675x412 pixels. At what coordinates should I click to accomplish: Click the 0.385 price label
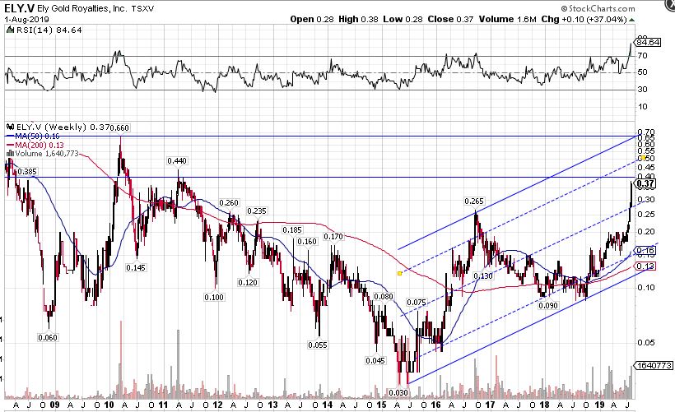coord(27,171)
